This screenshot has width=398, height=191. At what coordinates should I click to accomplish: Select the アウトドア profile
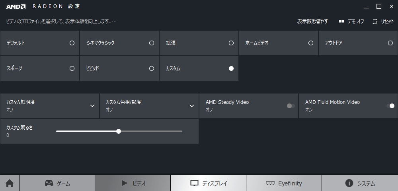point(358,43)
